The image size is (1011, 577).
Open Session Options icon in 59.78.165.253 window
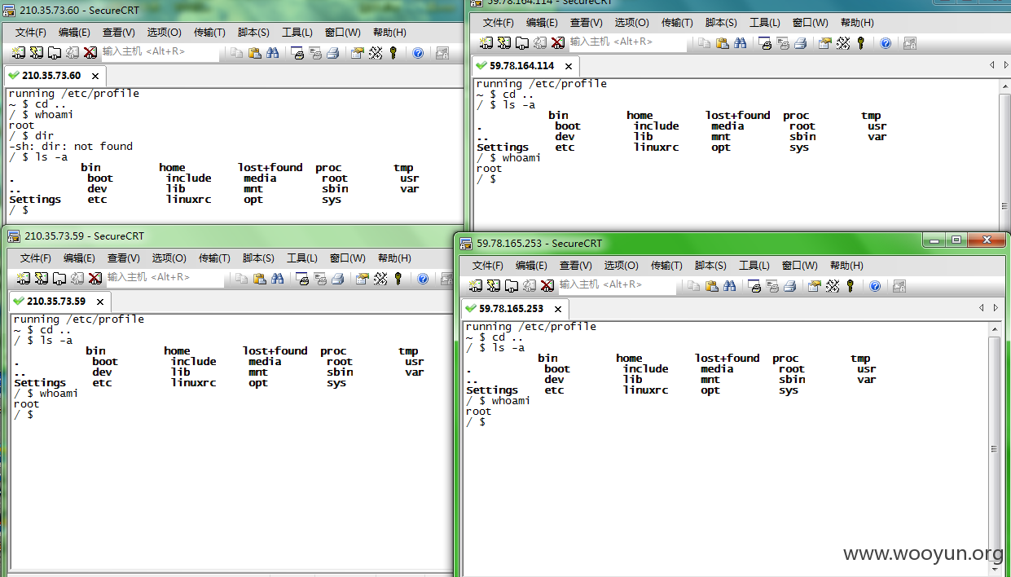pyautogui.click(x=814, y=285)
